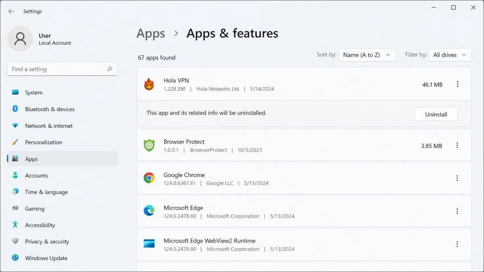Open the Filter by All drives dropdown
This screenshot has width=484, height=272.
coord(450,55)
